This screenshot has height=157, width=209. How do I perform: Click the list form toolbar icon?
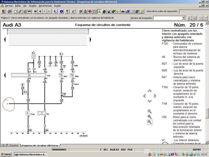tap(95, 11)
